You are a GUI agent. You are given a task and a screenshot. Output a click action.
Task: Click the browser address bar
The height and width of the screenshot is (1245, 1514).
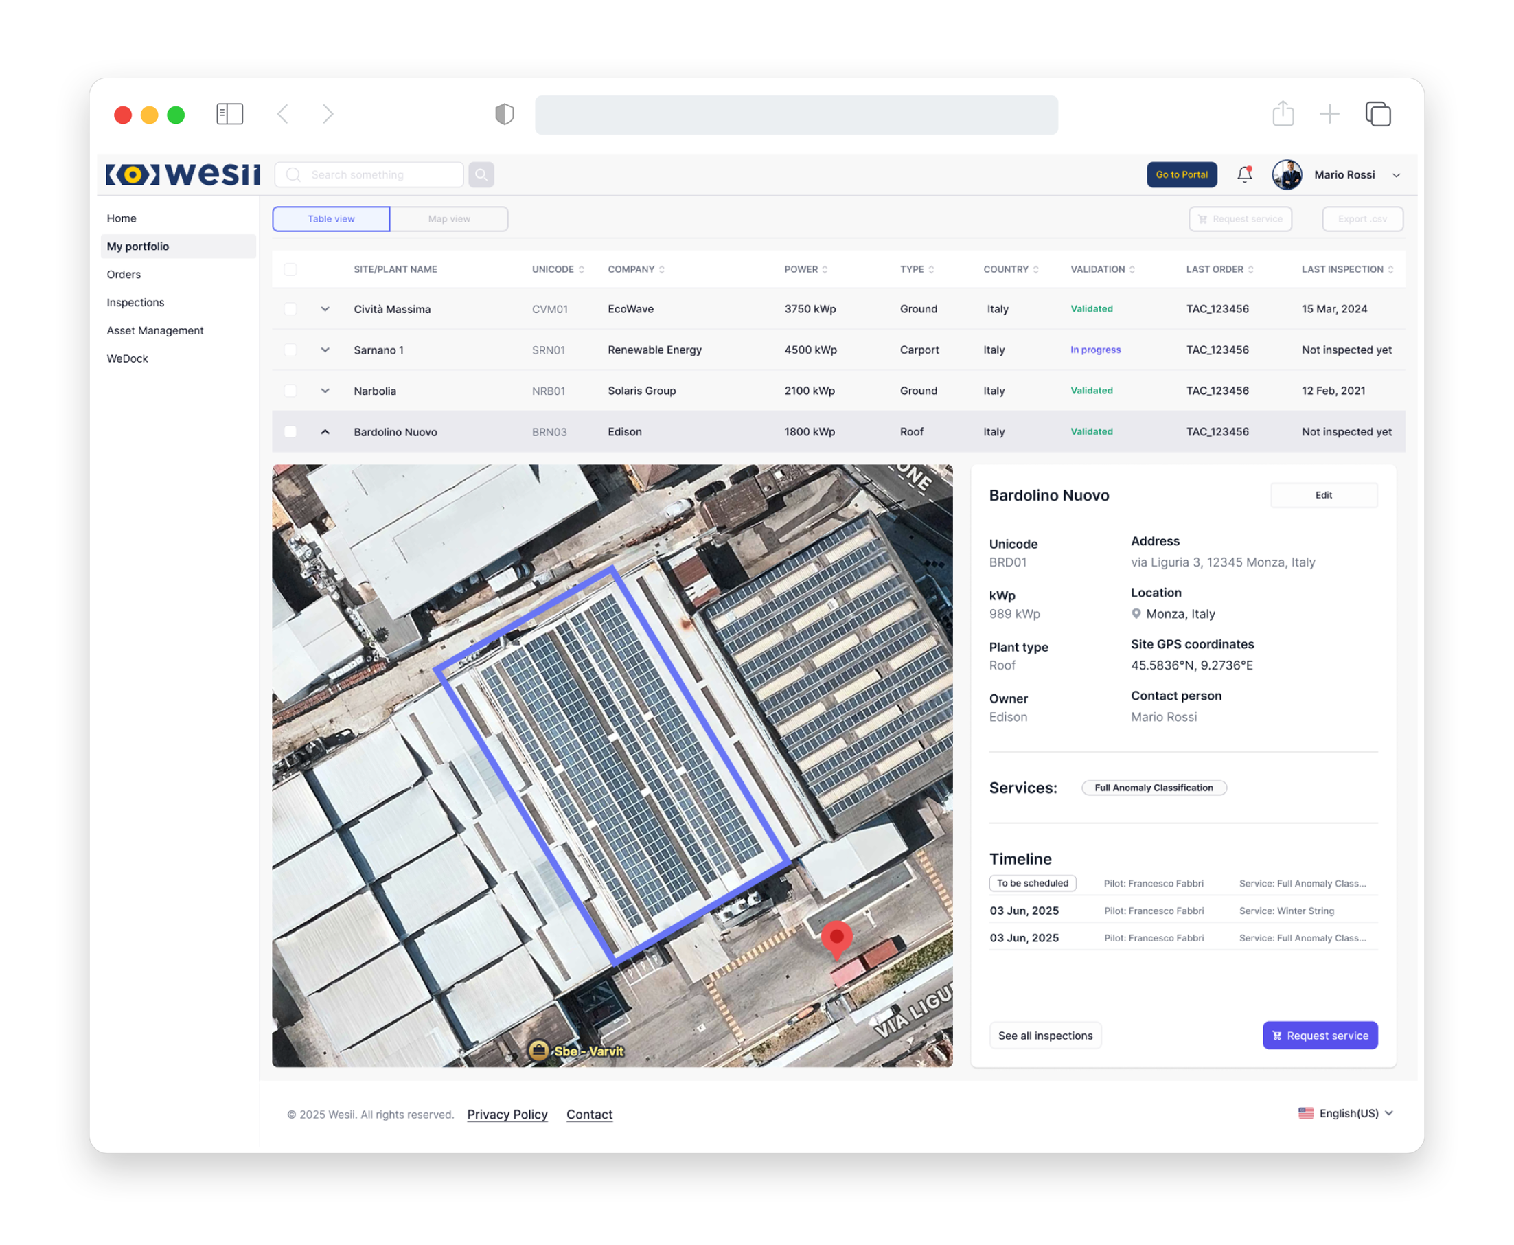pyautogui.click(x=796, y=115)
